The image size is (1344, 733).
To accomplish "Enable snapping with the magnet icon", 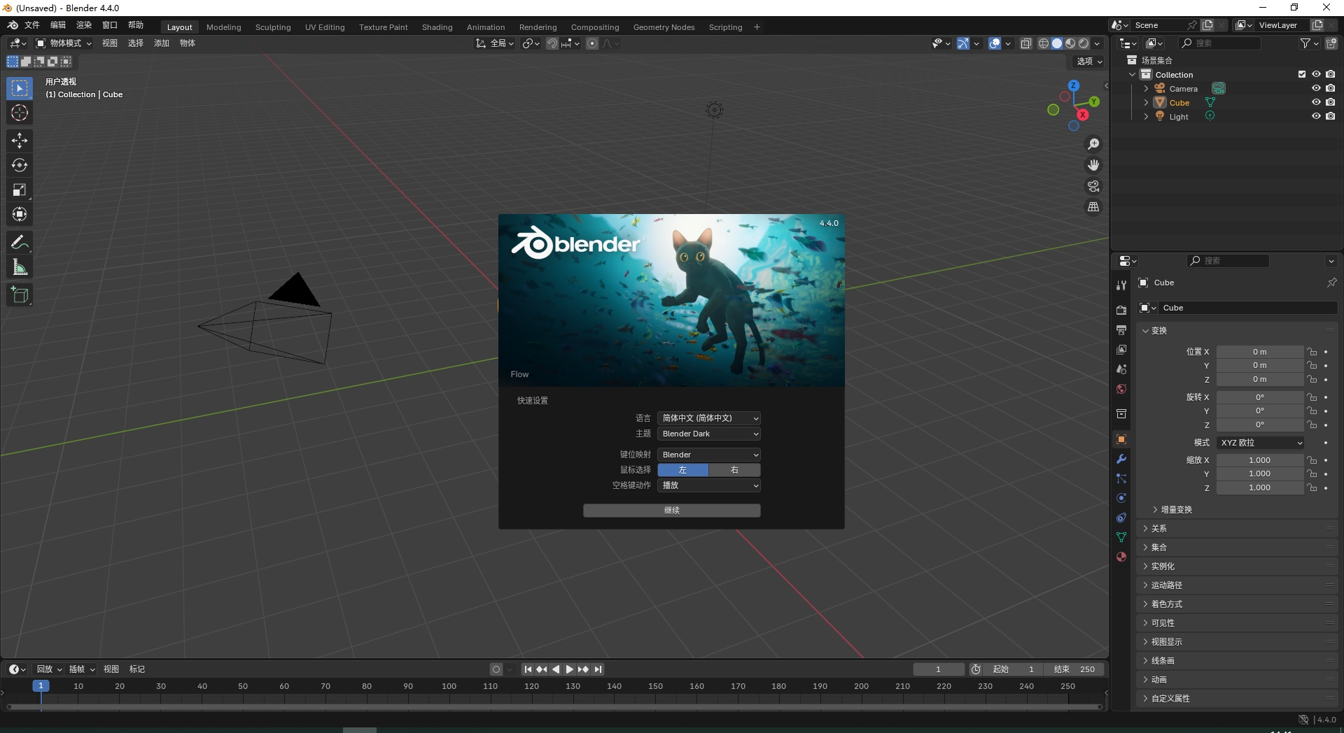I will pos(552,43).
